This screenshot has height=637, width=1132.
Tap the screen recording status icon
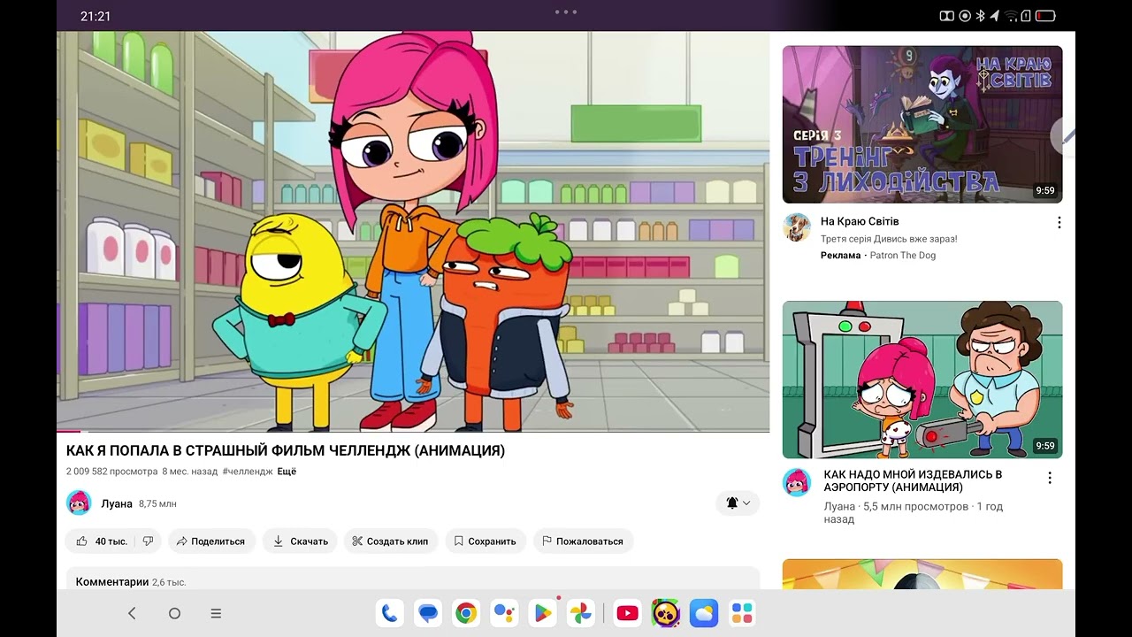pyautogui.click(x=965, y=16)
